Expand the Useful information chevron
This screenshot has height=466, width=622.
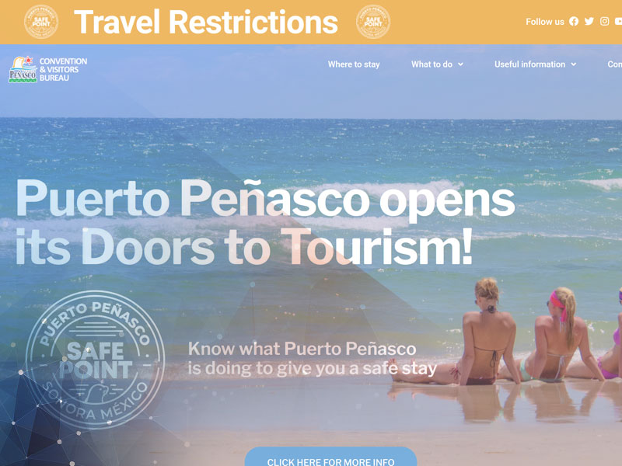click(x=574, y=64)
